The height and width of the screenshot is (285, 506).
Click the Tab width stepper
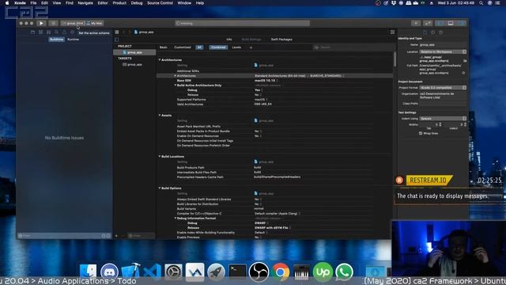(440, 124)
